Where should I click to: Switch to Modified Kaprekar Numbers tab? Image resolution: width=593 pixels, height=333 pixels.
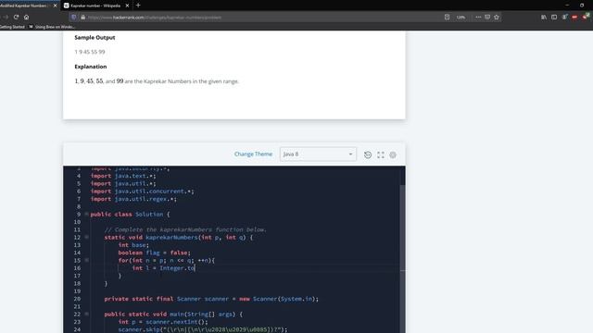tap(27, 6)
